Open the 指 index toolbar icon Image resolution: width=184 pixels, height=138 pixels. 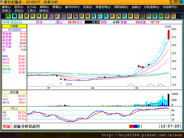tap(136, 16)
